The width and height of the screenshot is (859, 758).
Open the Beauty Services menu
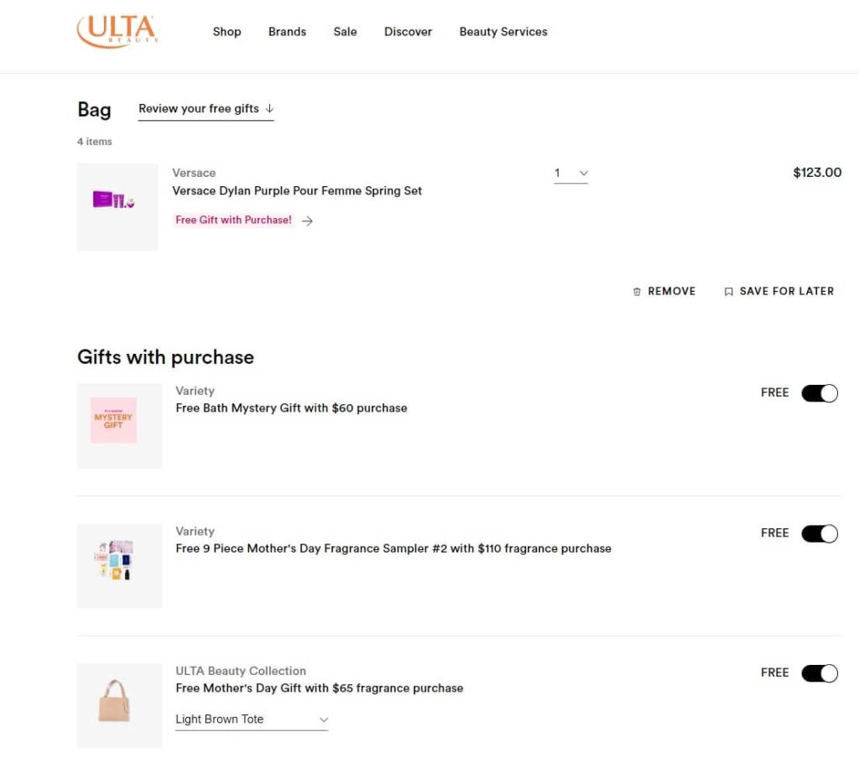(x=503, y=32)
